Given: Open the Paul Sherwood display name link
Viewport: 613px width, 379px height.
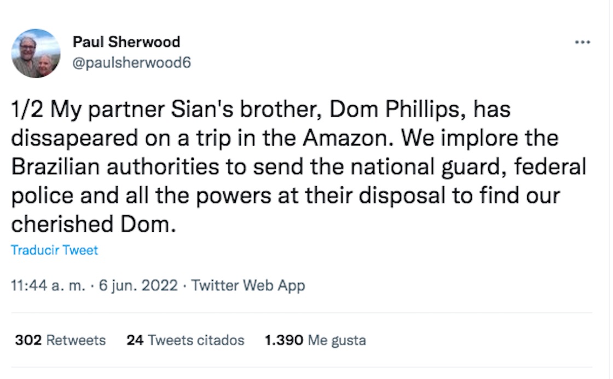Looking at the screenshot, I should pos(126,42).
